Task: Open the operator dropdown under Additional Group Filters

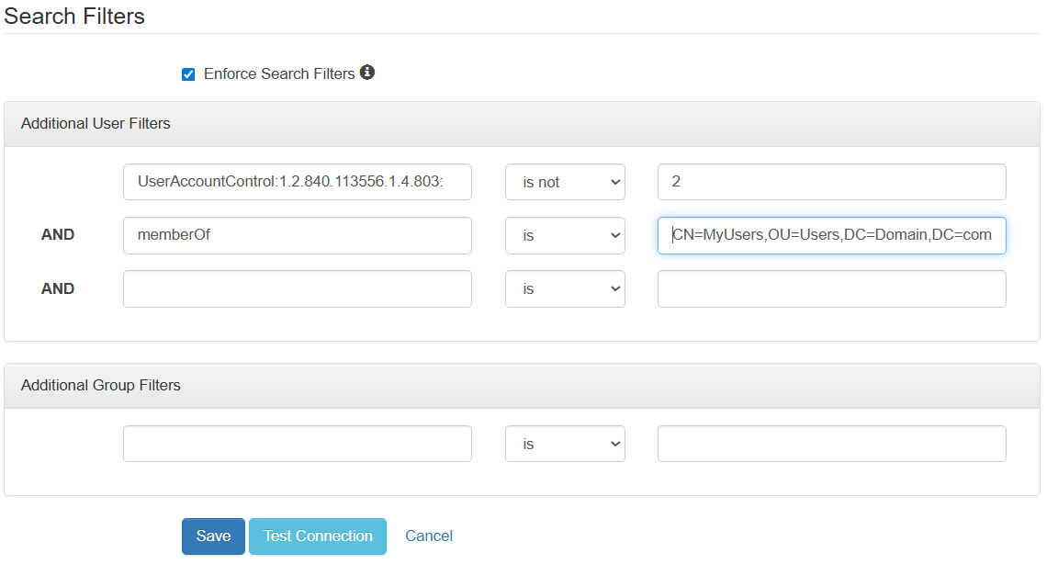Action: pyautogui.click(x=565, y=444)
